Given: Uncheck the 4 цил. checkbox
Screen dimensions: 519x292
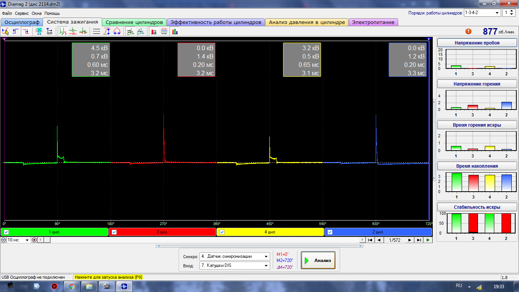Looking at the screenshot, I should point(222,232).
